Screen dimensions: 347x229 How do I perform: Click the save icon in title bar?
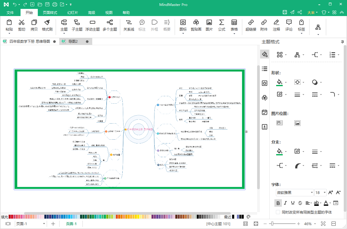coord(47,4)
